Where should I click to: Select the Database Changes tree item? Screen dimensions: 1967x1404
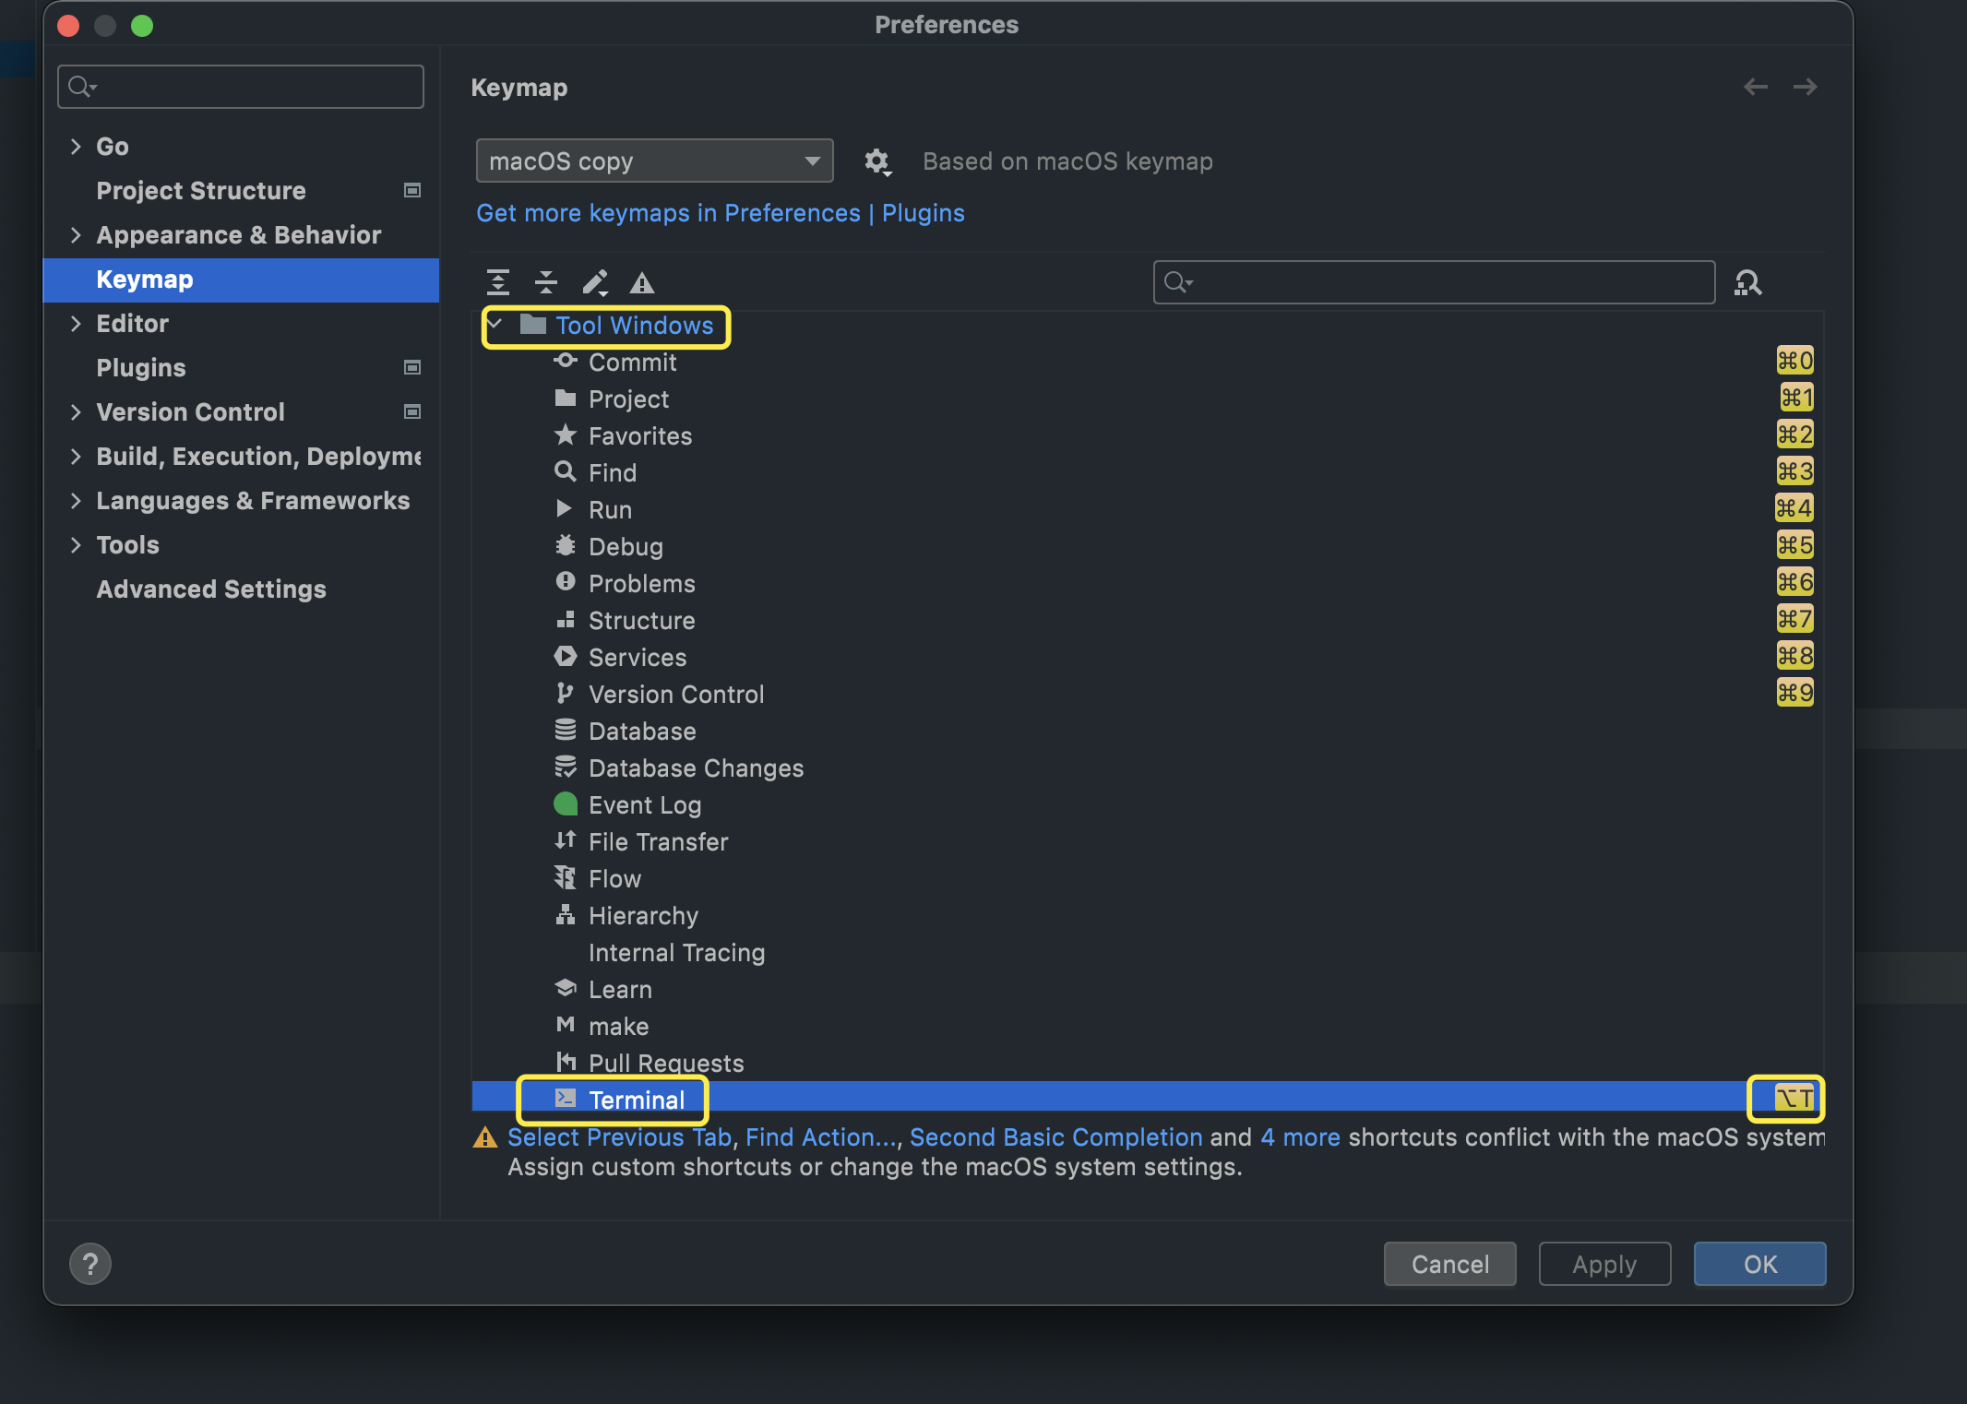[x=696, y=768]
